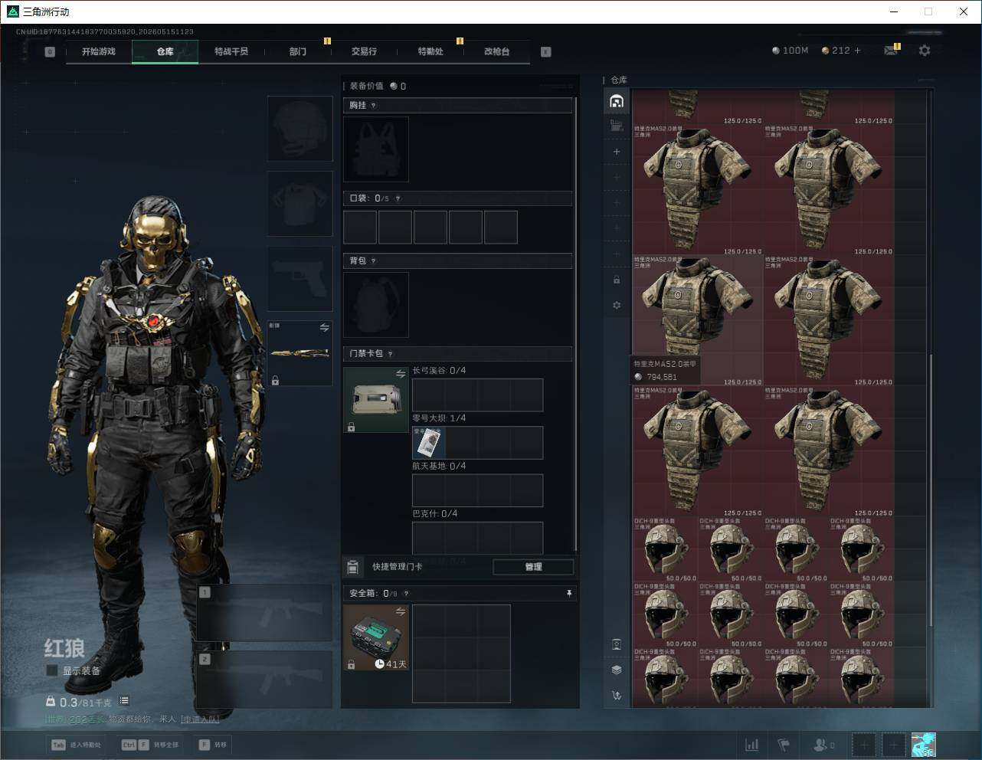This screenshot has height=760, width=982.
Task: Open the 开始游戏 tab
Action: (x=99, y=51)
